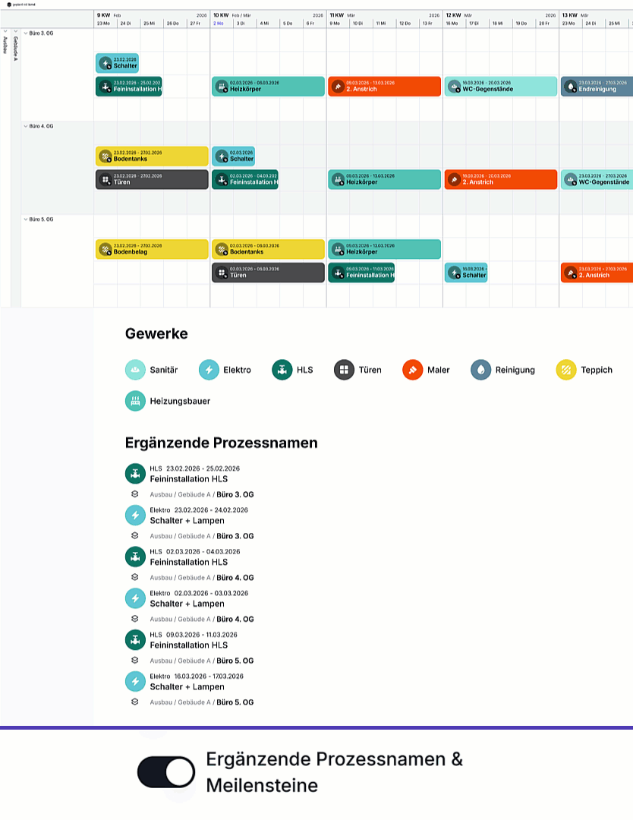Click the Sanitär trade icon in legend
Screen dimensions: 633x820
pyautogui.click(x=135, y=370)
